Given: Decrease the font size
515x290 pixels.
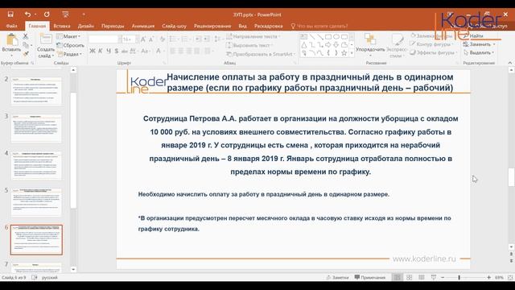Looking at the screenshot, I should pyautogui.click(x=151, y=39).
